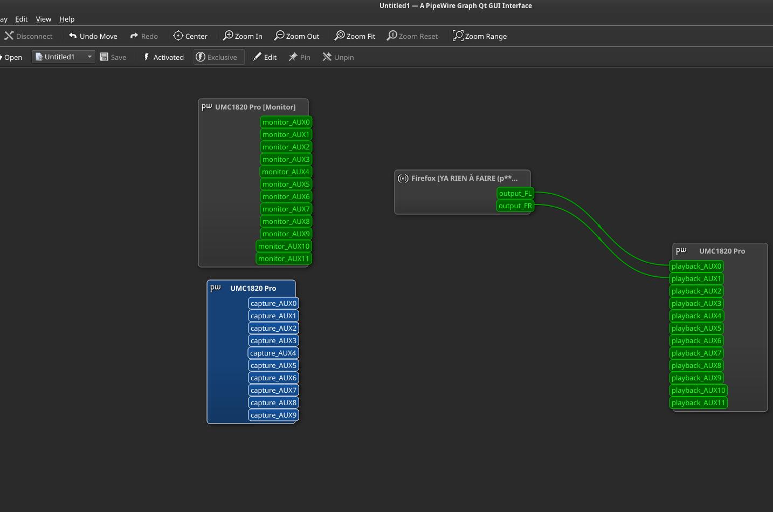Zoom out of the graph
Screen dimensions: 773x512
(296, 36)
